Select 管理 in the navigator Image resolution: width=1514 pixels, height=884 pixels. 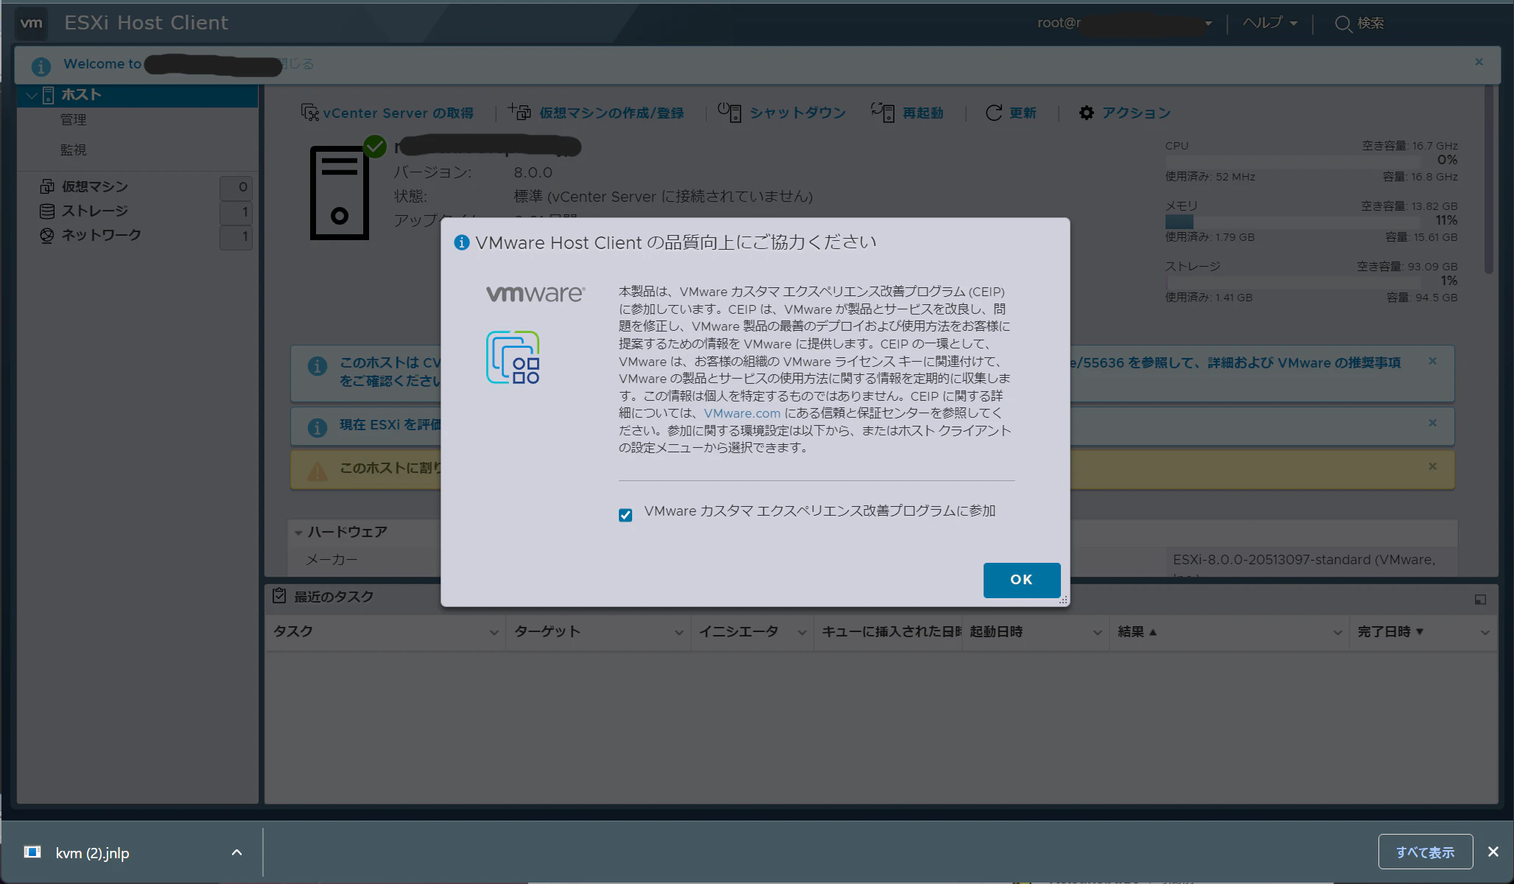[74, 119]
